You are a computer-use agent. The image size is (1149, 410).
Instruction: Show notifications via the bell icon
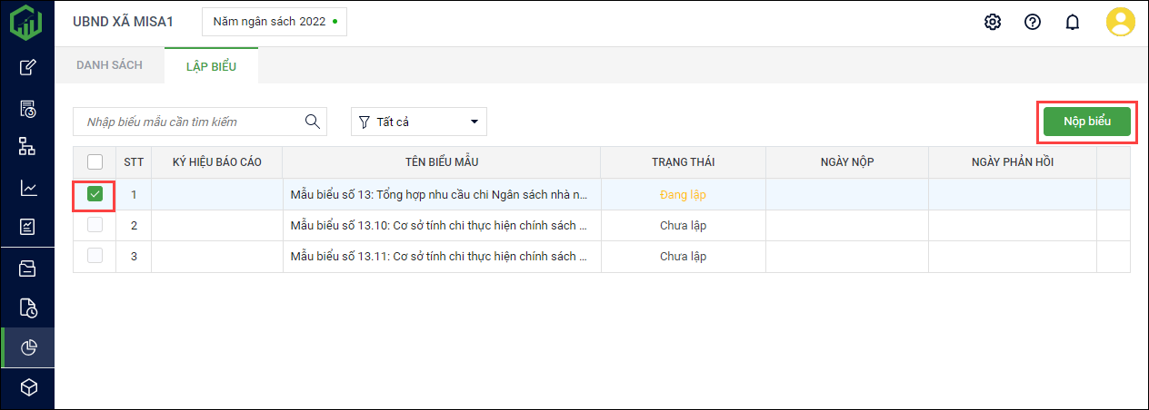point(1073,22)
